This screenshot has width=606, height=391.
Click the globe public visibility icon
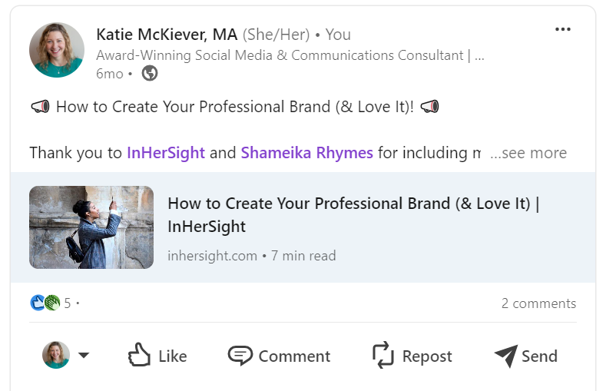point(150,74)
